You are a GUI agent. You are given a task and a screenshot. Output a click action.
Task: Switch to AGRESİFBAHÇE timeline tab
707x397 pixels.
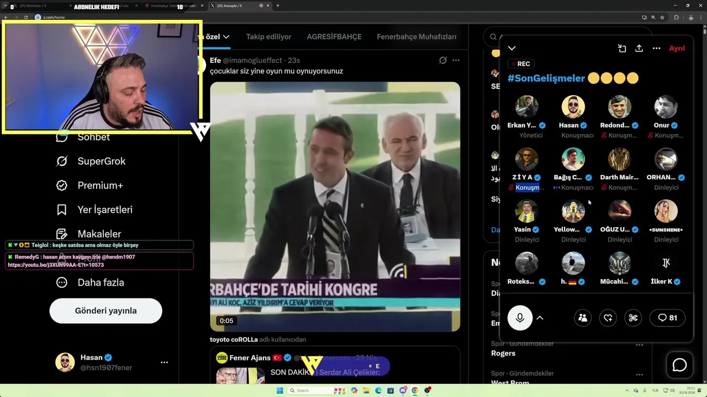coord(334,37)
